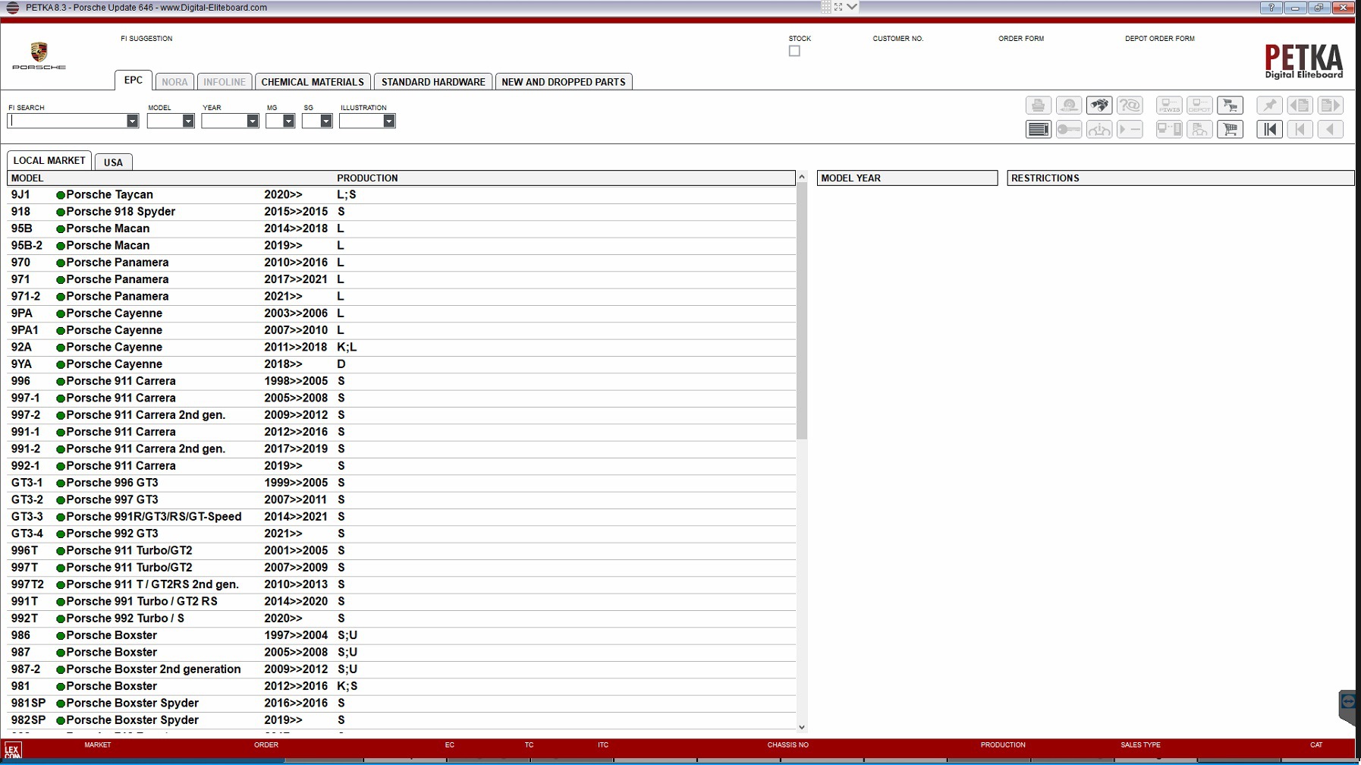Open the ILLUSTRATION dropdown
This screenshot has height=765, width=1361.
(388, 121)
